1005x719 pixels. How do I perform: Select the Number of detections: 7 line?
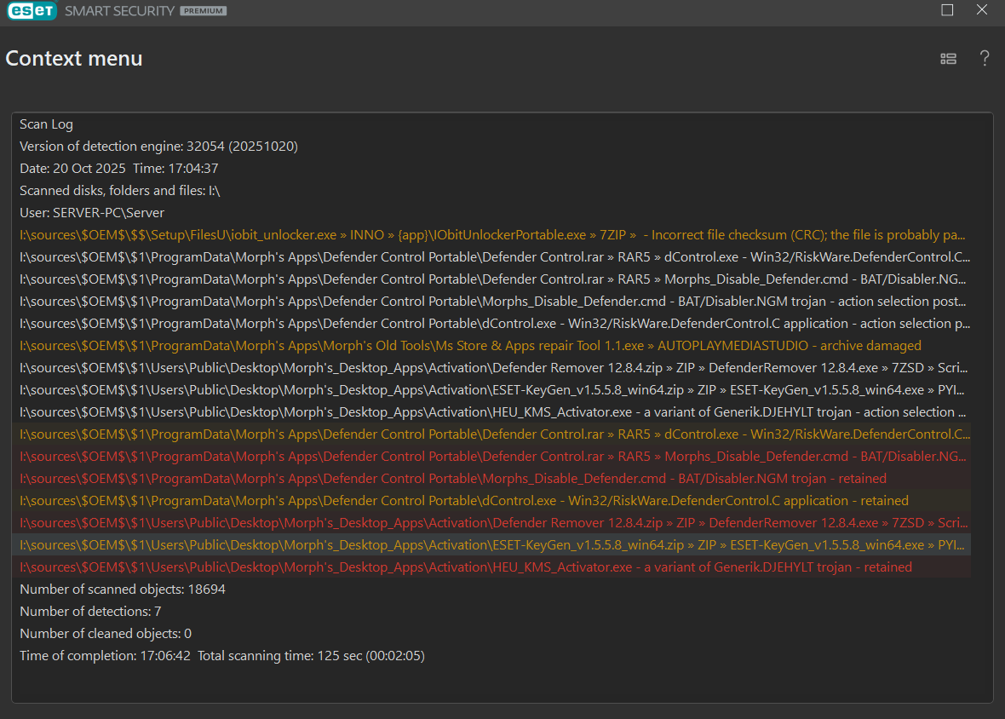click(x=90, y=612)
